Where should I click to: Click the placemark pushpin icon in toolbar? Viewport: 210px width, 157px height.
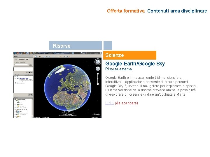pyautogui.click(x=40, y=57)
